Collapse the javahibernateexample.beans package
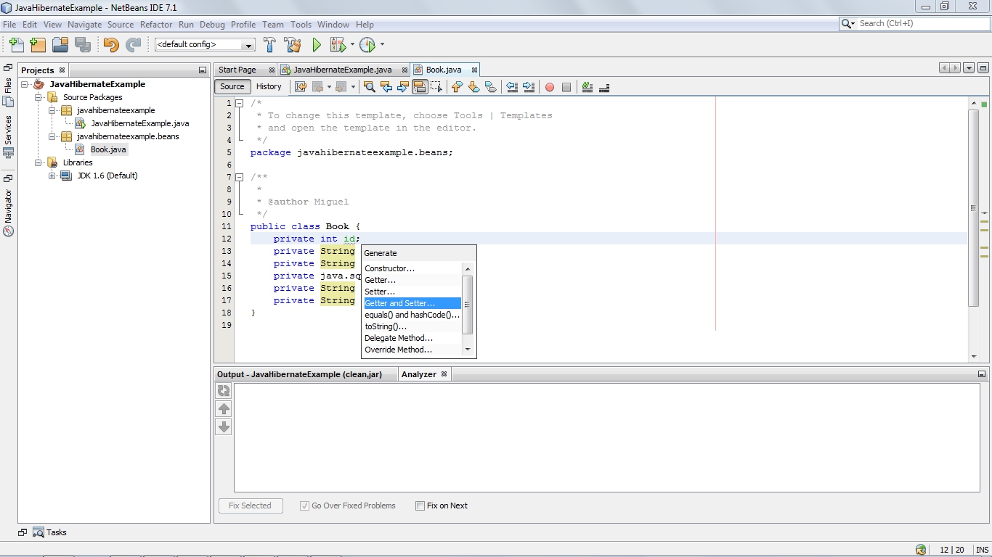This screenshot has height=557, width=992. pos(52,136)
